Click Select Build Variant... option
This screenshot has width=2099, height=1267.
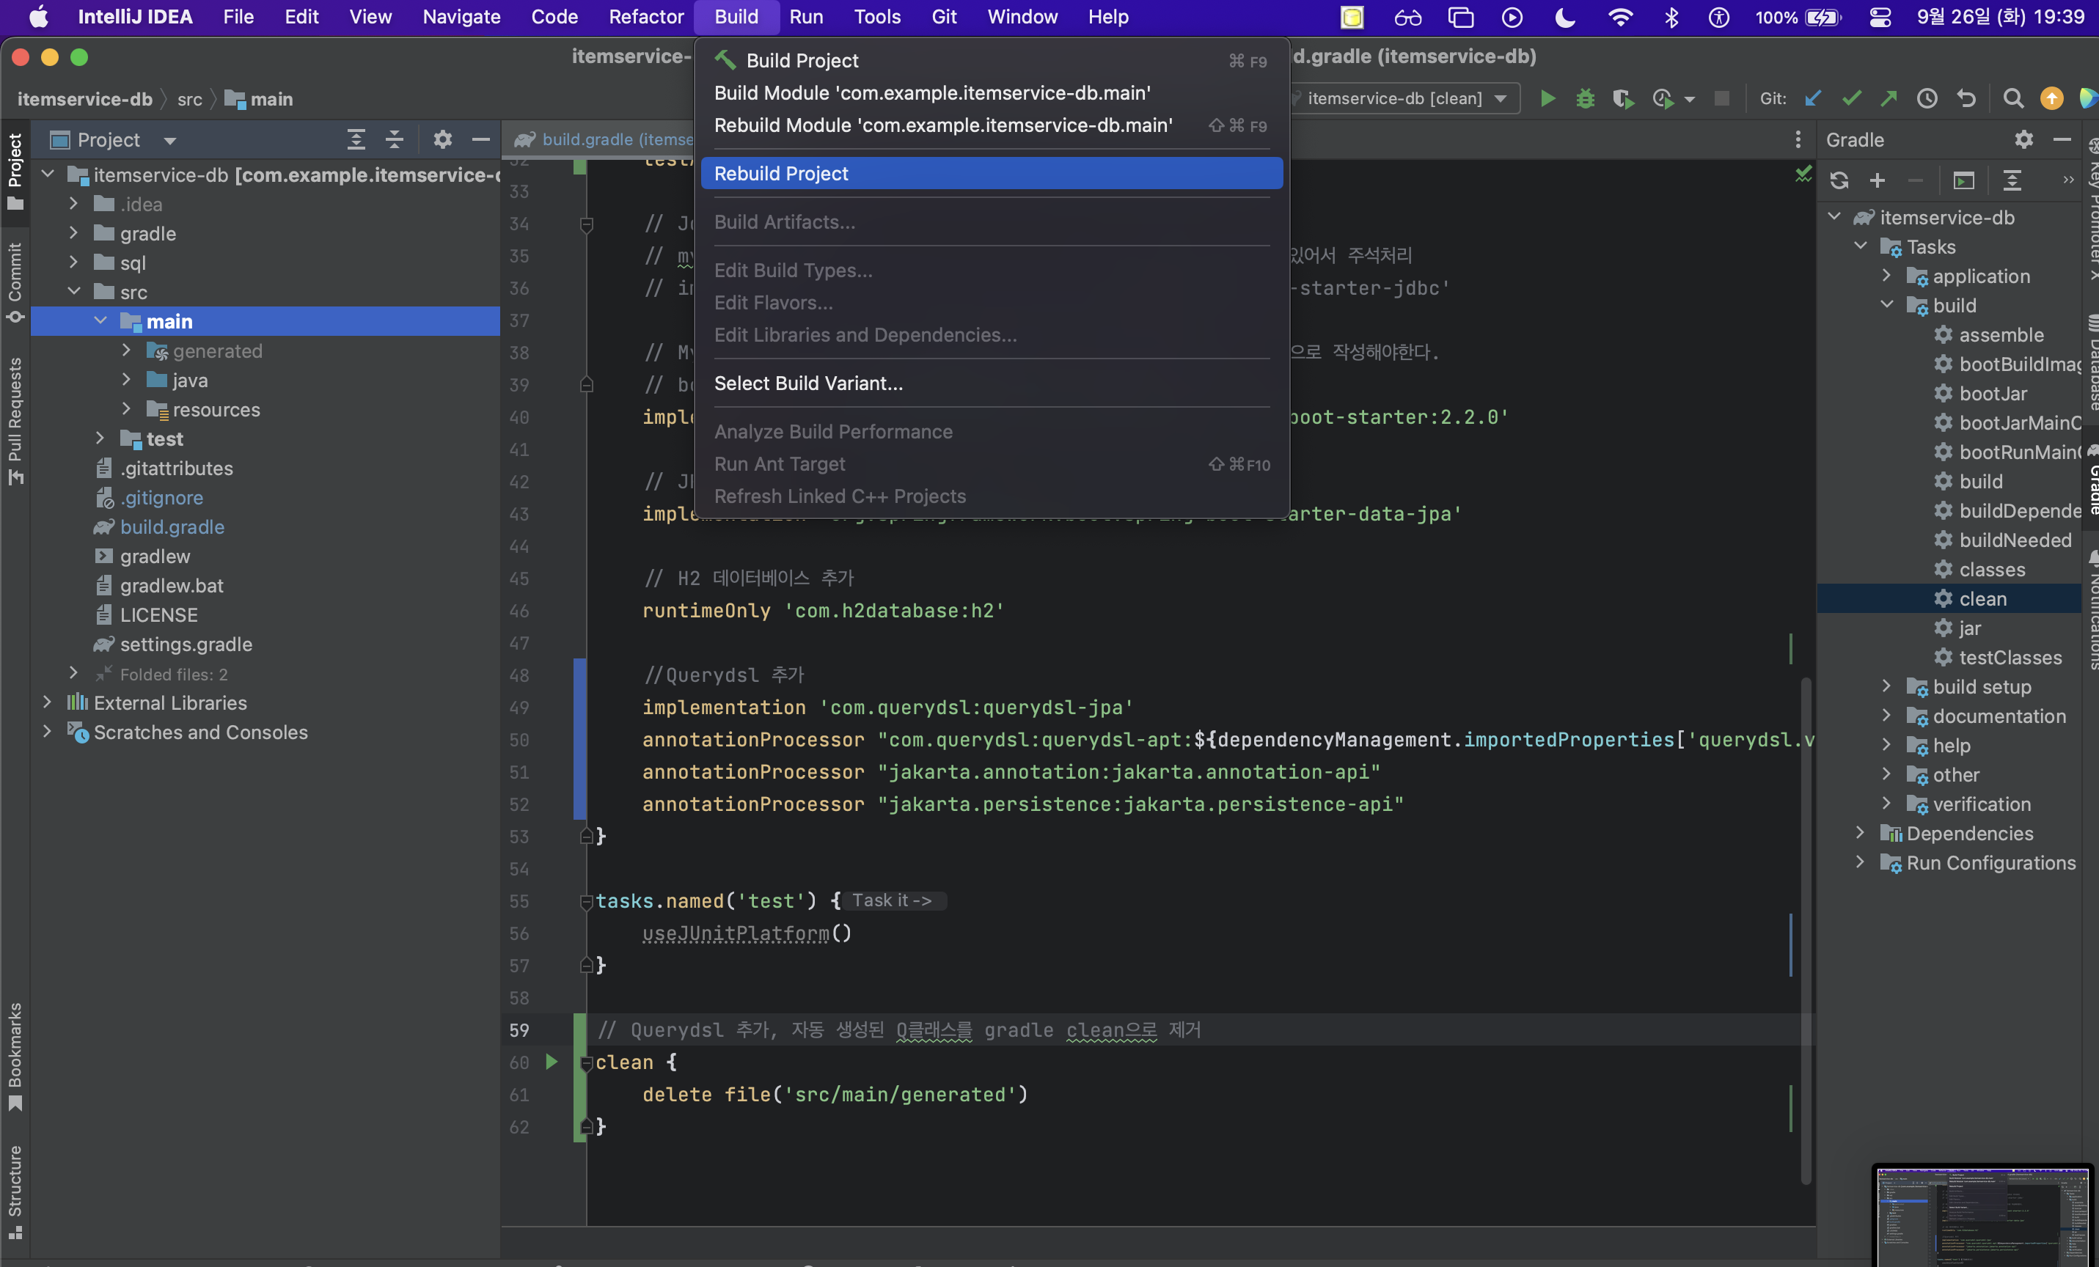[x=808, y=383]
